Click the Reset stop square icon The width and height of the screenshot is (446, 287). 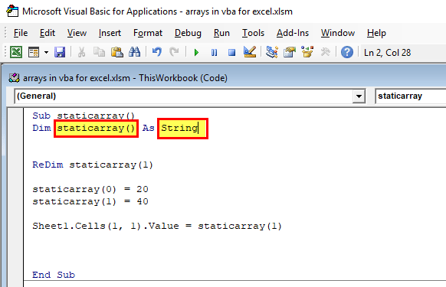coord(232,53)
